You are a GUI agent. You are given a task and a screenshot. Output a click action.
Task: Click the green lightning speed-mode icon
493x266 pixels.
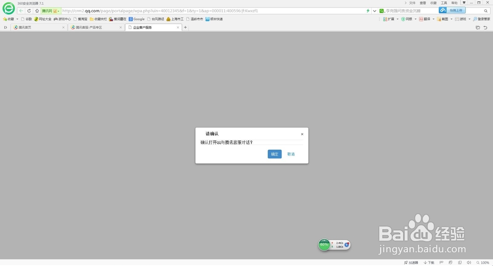coord(368,11)
